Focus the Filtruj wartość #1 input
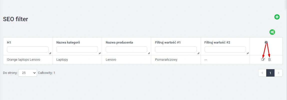Screen dimensions: 287x100 176,49
